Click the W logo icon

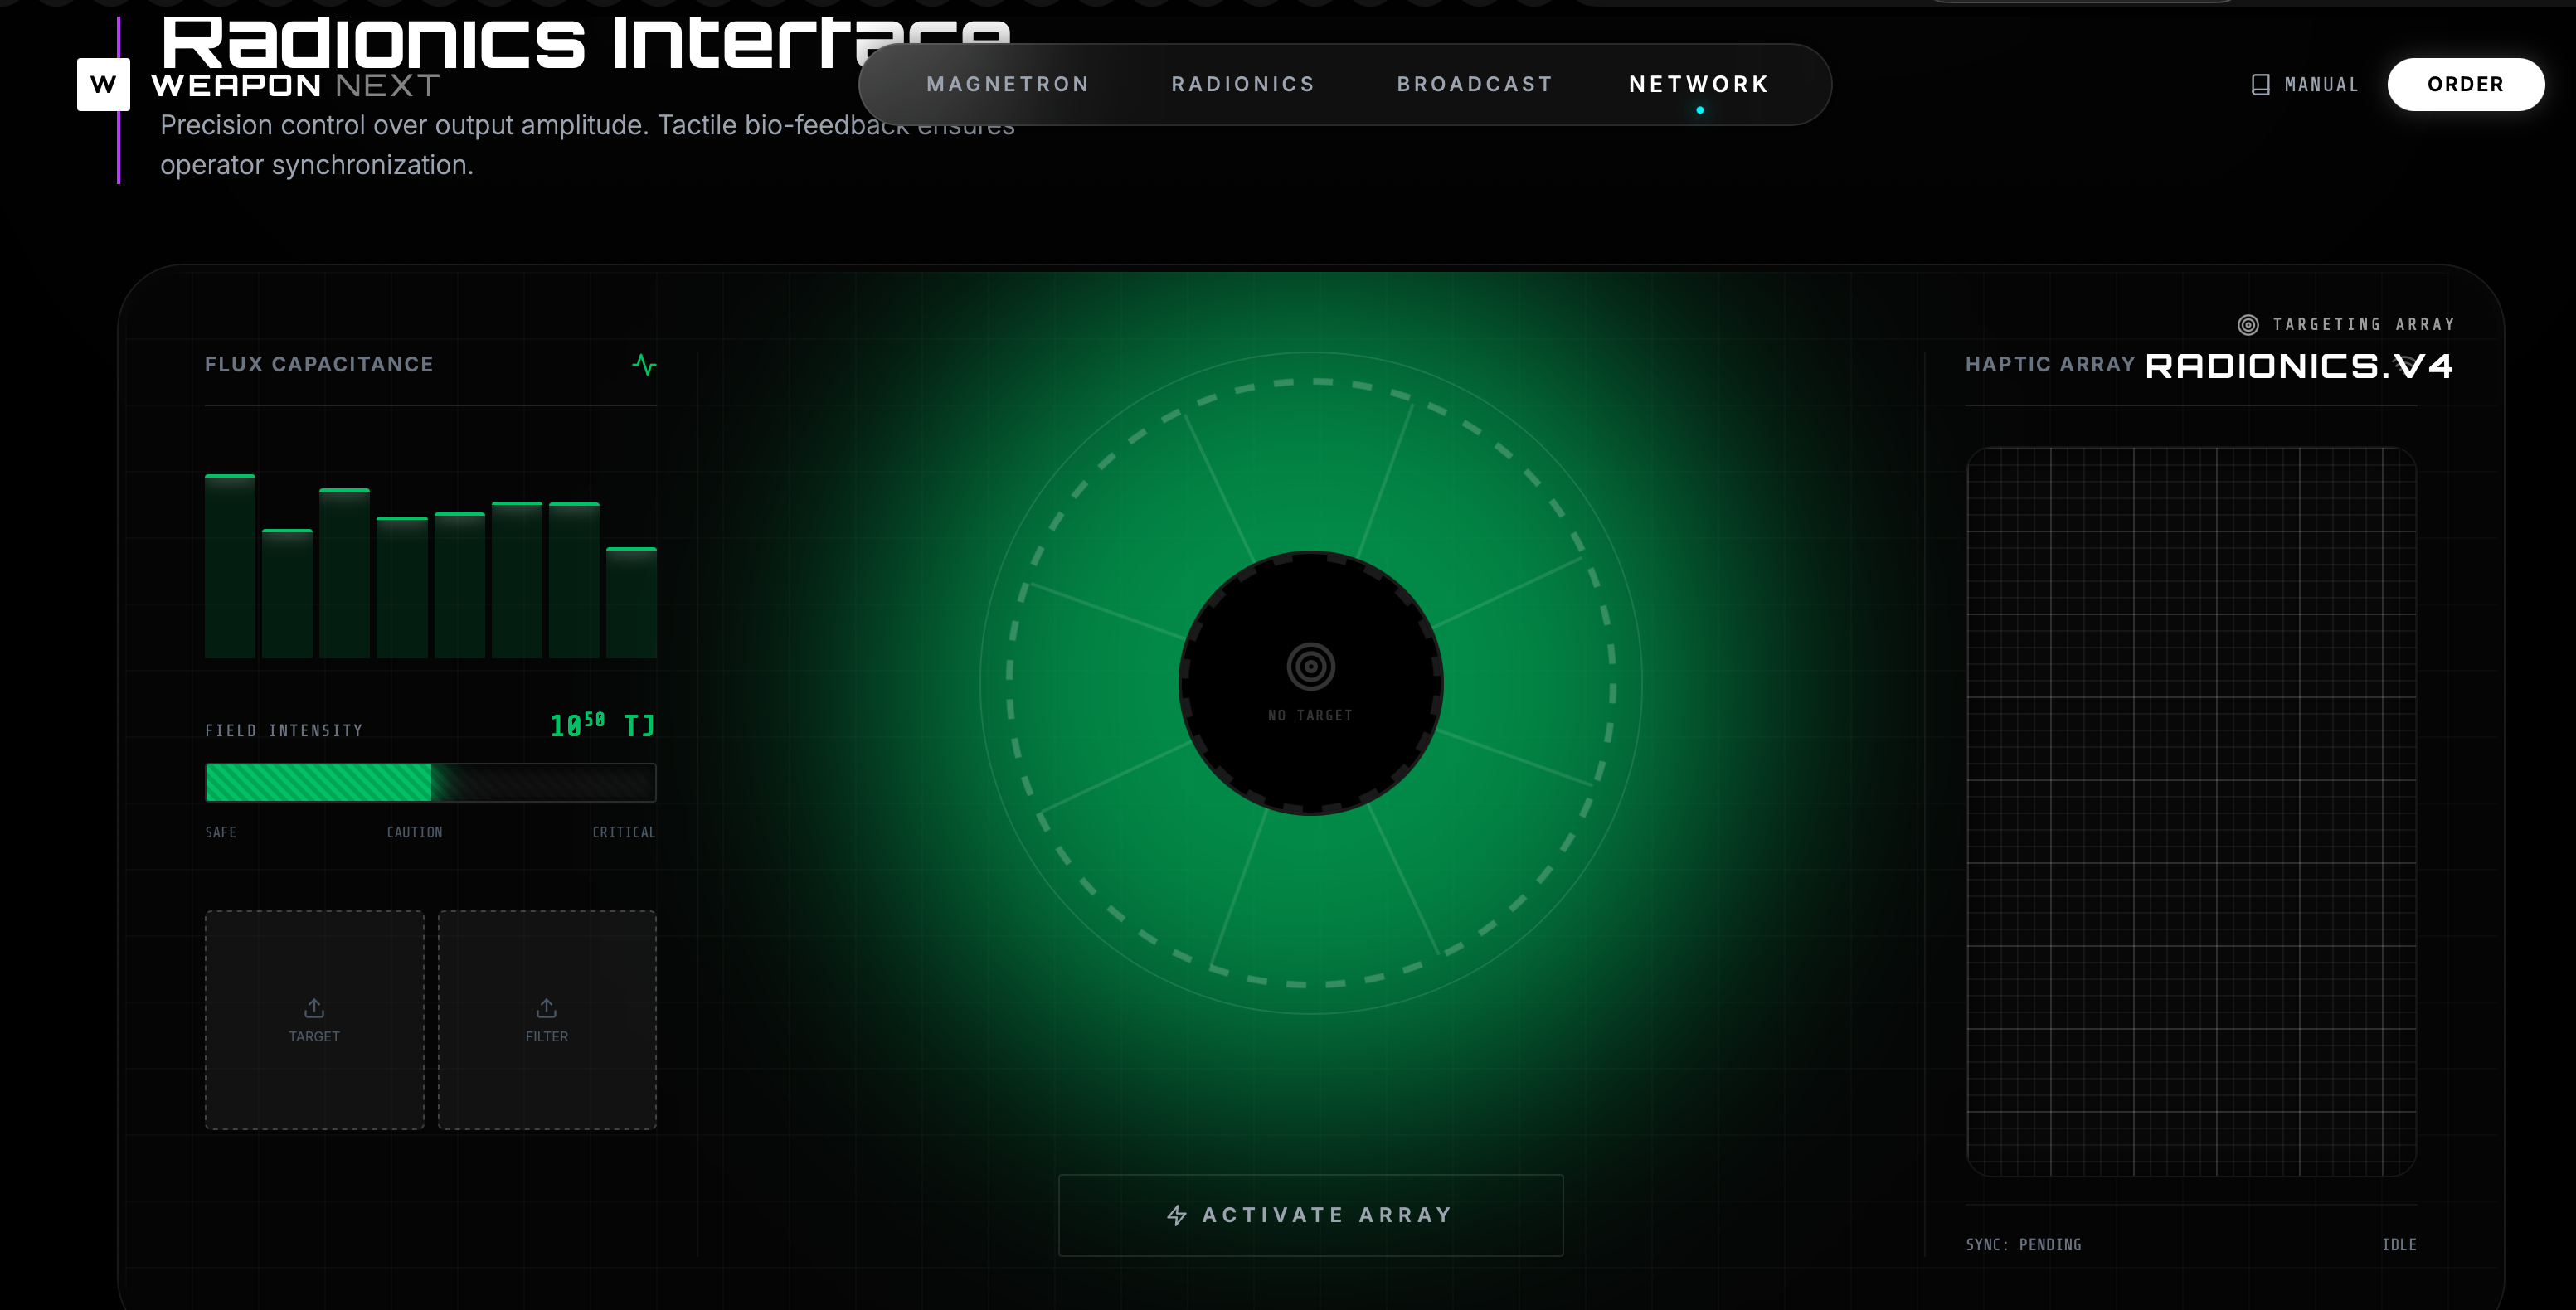103,84
